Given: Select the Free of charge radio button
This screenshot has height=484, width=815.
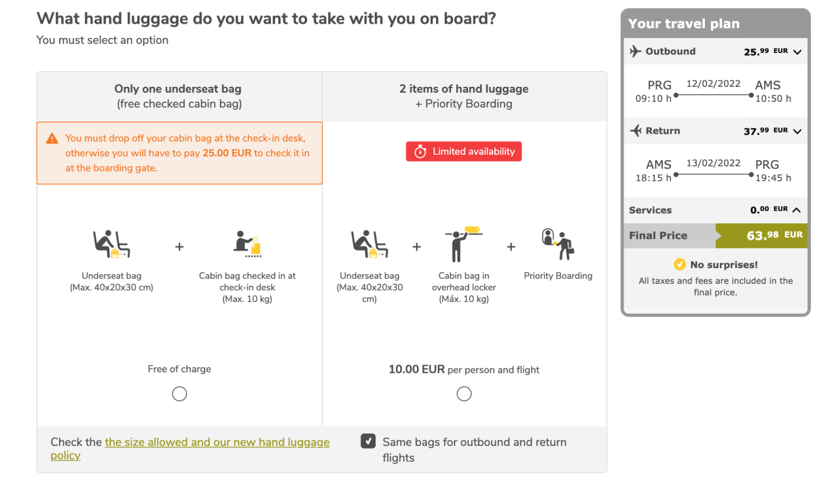Looking at the screenshot, I should [179, 394].
